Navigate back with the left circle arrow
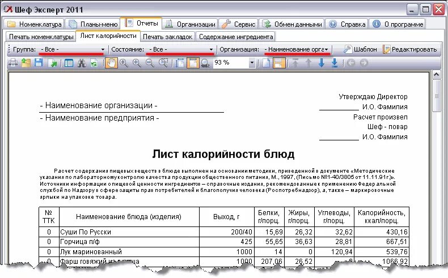The height and width of the screenshot is (278, 448). point(351,63)
